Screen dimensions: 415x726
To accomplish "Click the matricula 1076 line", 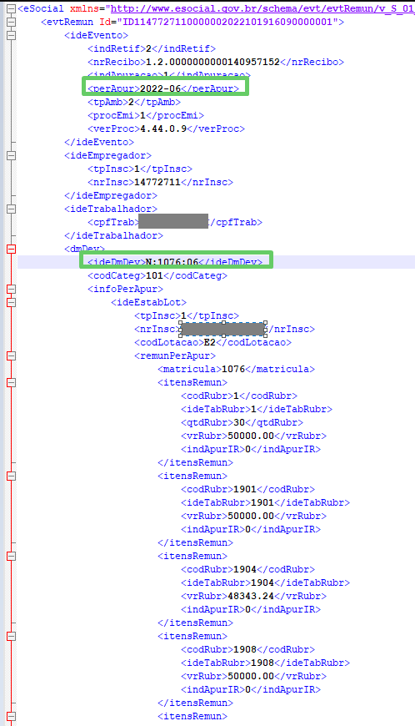I will tap(236, 369).
